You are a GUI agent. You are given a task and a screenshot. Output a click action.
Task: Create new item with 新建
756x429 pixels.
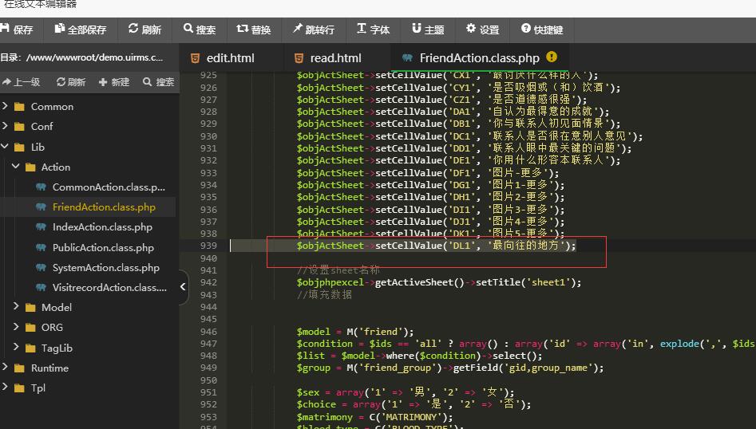[114, 82]
